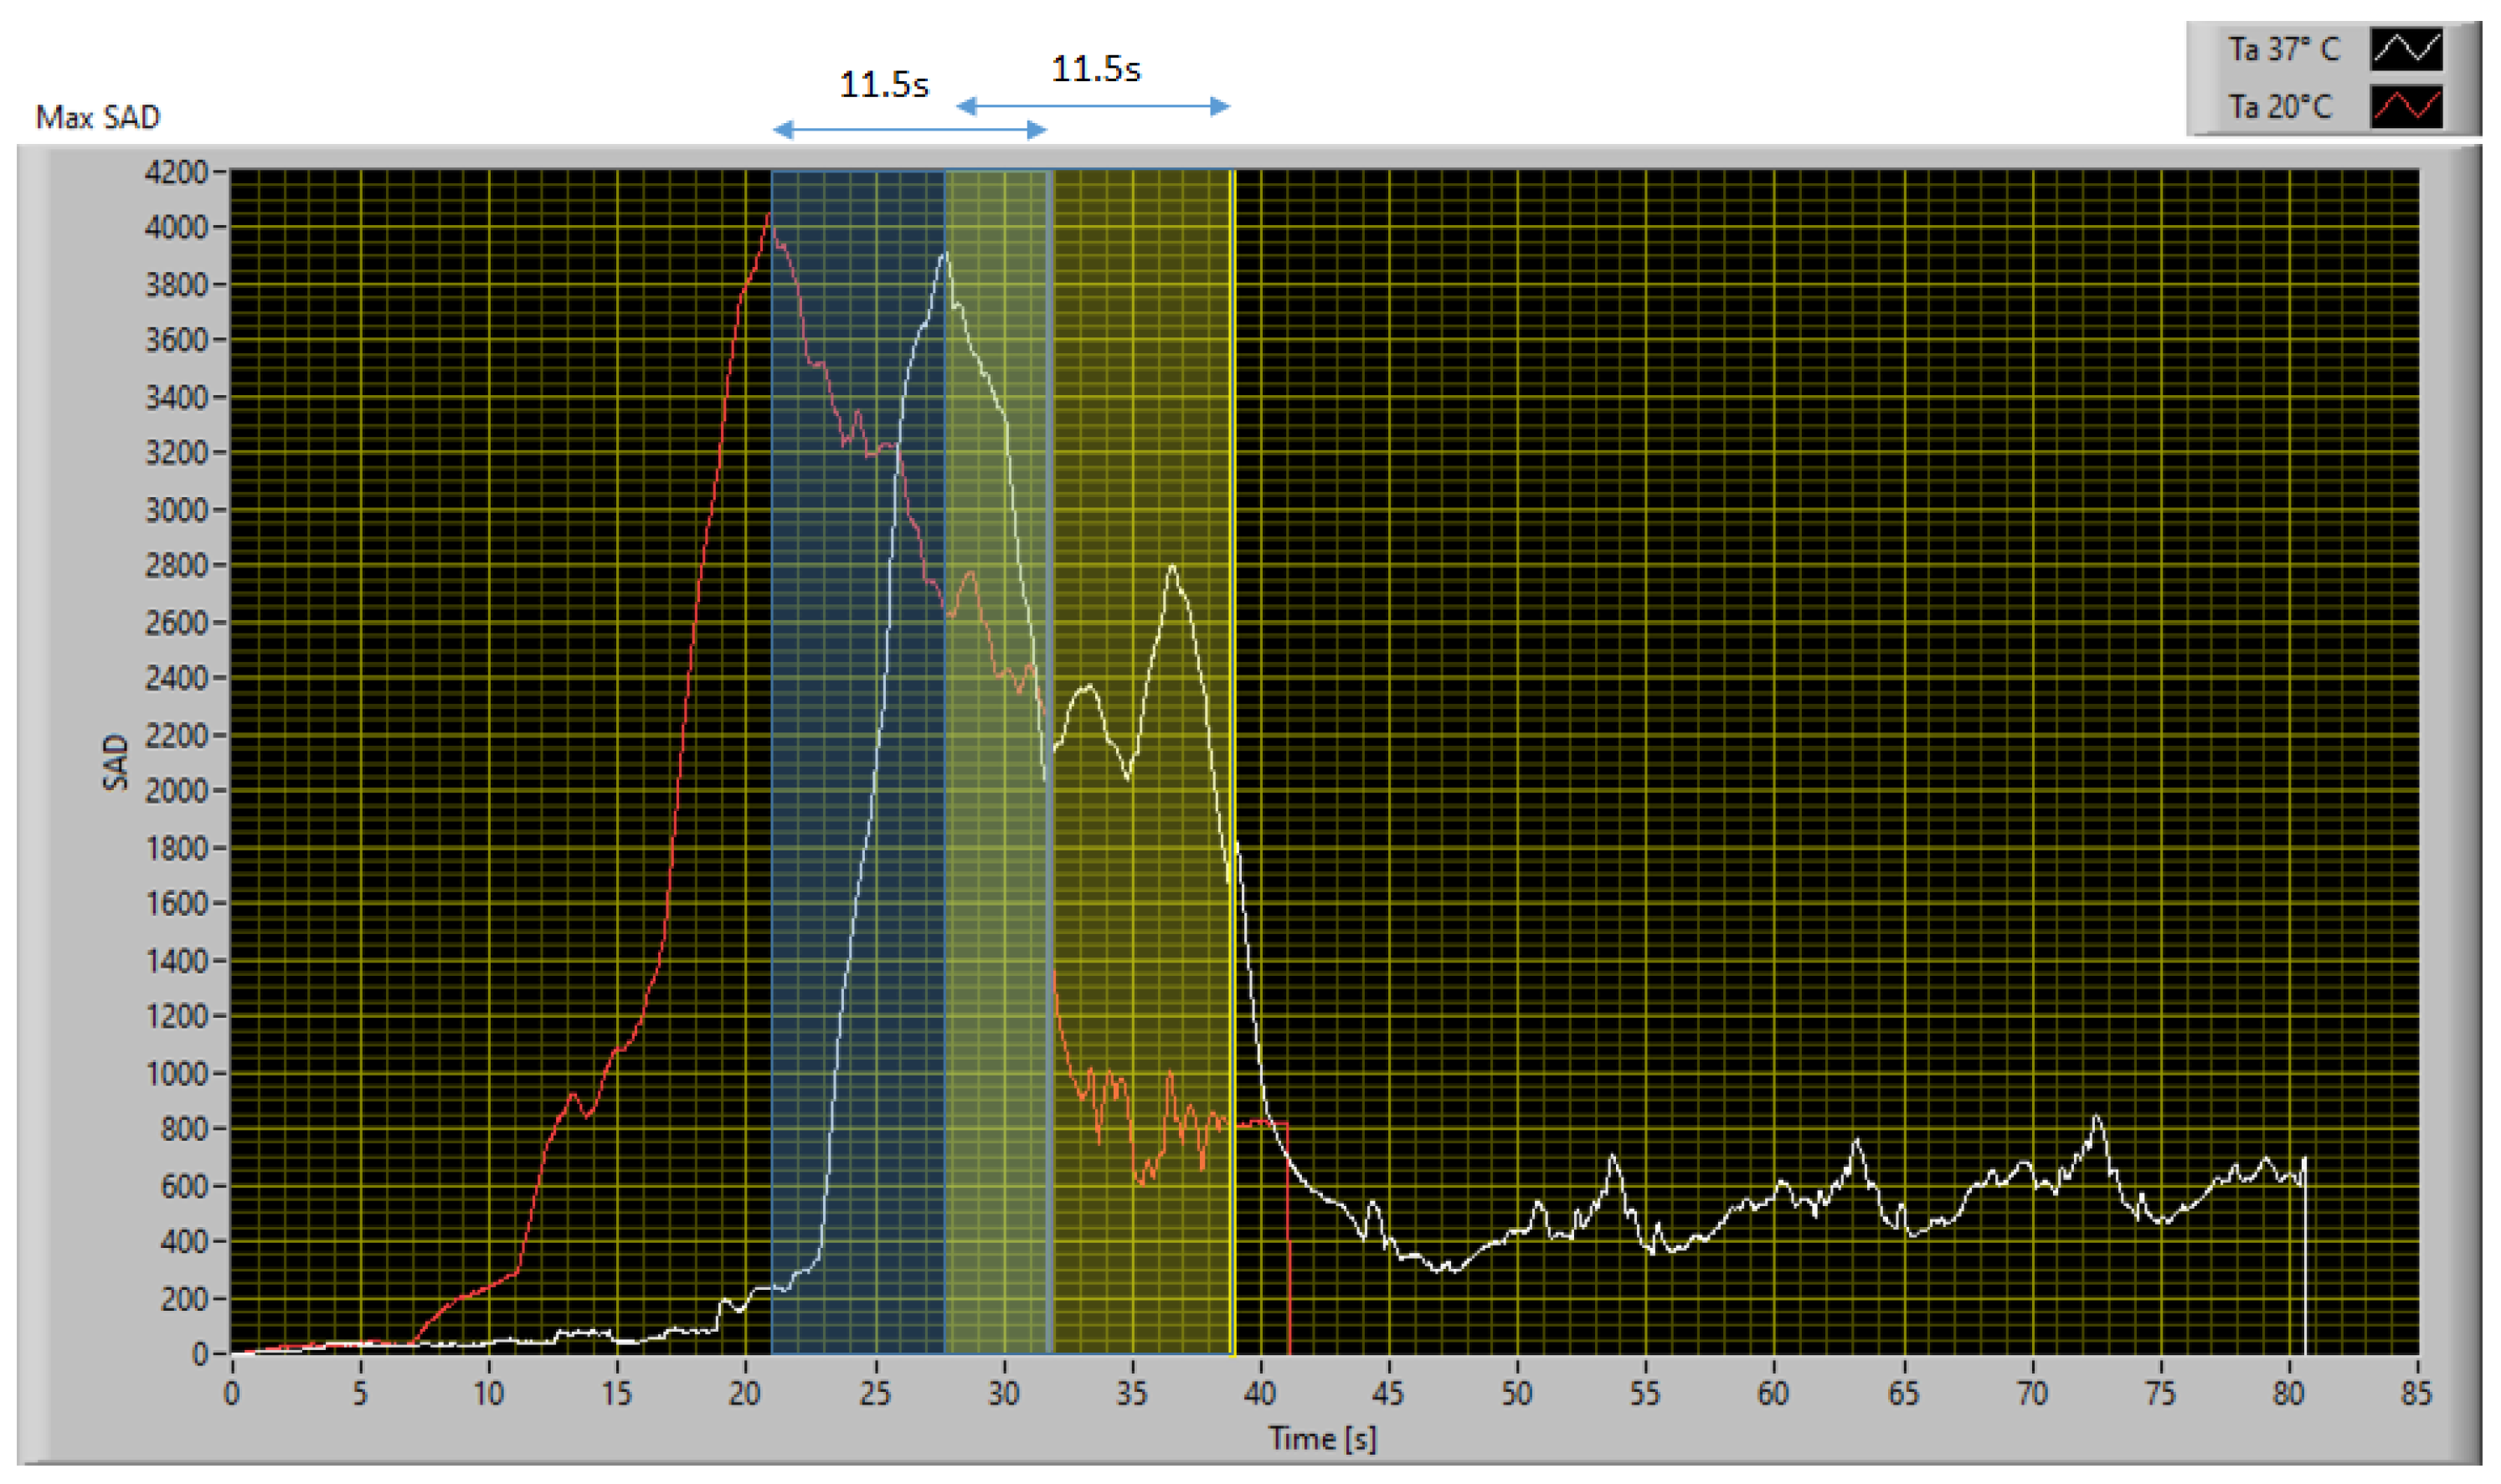
Task: Click the SAD y-axis label
Action: pyautogui.click(x=116, y=762)
